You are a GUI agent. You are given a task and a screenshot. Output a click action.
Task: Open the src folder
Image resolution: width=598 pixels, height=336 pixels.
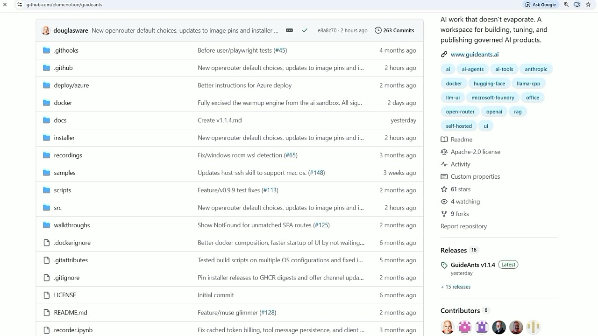pyautogui.click(x=57, y=208)
